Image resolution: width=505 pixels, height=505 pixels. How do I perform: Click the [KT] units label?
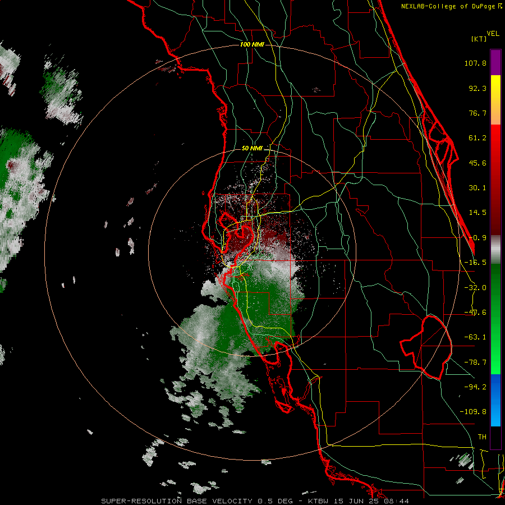[x=479, y=39]
